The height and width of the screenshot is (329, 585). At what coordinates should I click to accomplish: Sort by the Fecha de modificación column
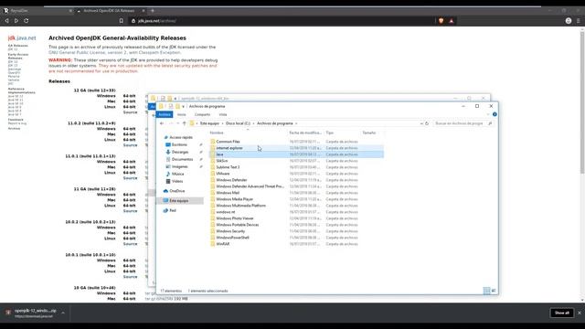click(x=305, y=133)
